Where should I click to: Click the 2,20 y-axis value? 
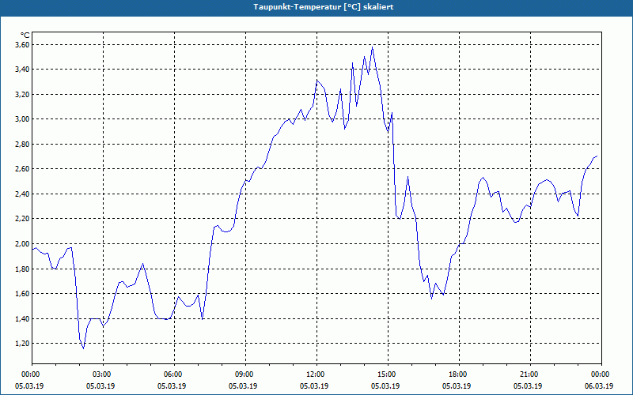(22, 219)
